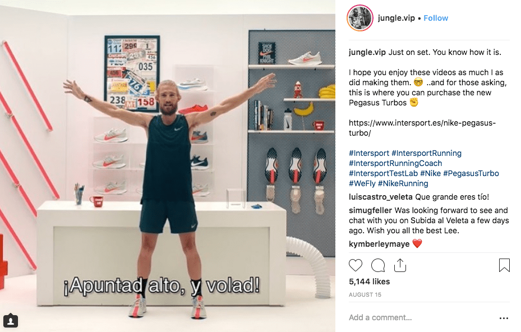Save post with the bookmark icon
The width and height of the screenshot is (521, 332).
504,265
